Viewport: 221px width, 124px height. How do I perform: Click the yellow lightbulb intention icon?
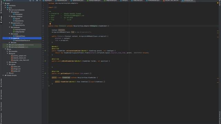pos(50,24)
